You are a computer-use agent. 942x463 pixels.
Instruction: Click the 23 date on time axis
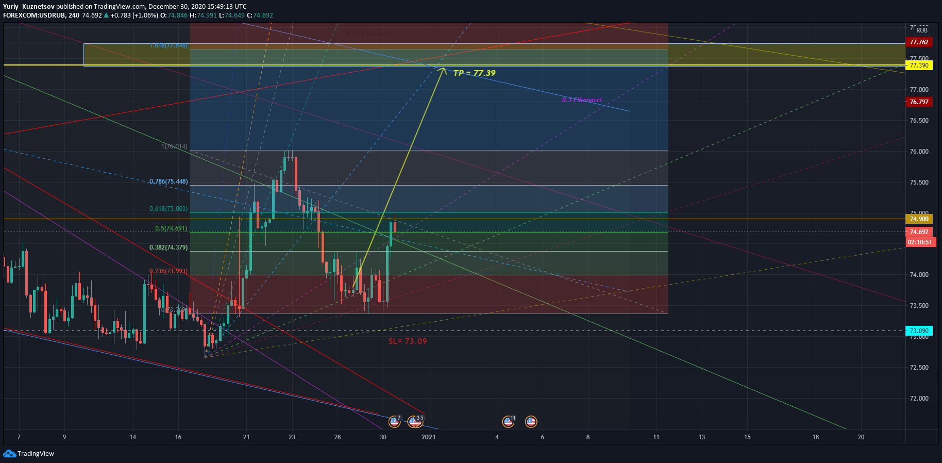292,437
